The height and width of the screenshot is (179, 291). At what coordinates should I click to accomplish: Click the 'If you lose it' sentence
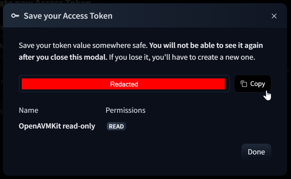click(182, 57)
